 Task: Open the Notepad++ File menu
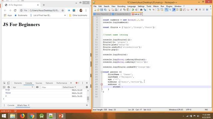pos(95,6)
